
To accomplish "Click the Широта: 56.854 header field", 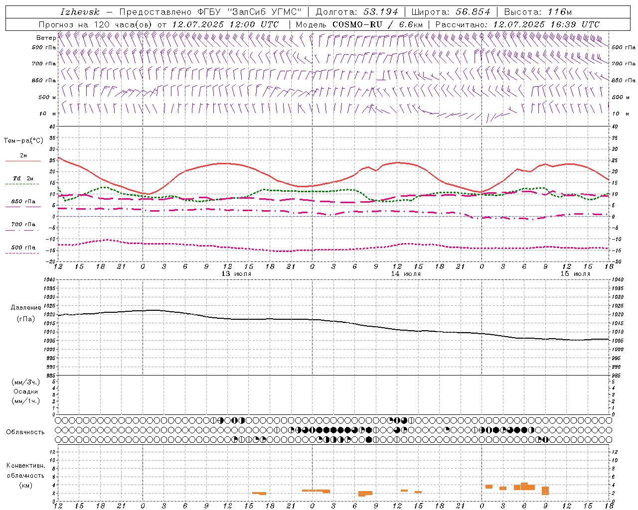I will coord(451,12).
